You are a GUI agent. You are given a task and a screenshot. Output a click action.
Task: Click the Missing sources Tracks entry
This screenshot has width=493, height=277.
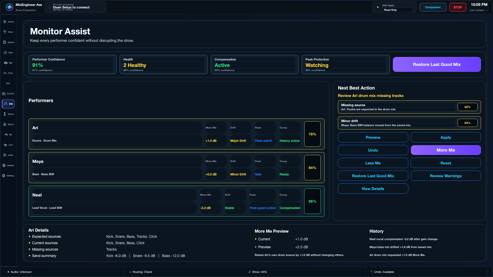[x=111, y=249]
